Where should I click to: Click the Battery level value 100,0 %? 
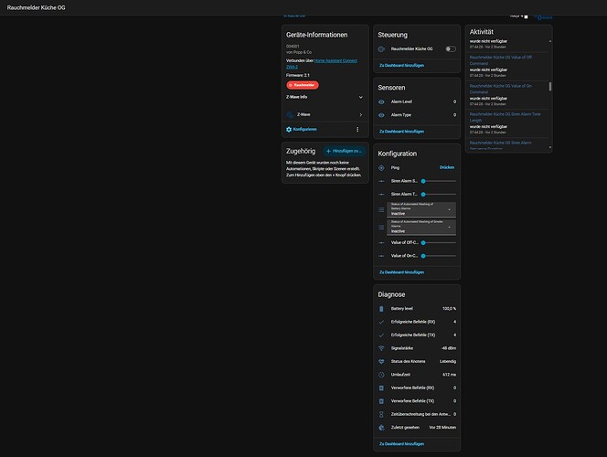449,309
